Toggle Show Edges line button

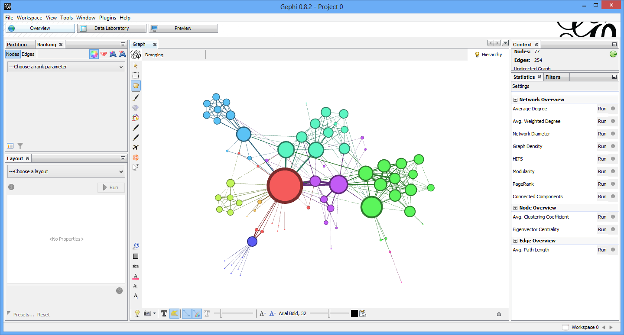click(x=187, y=313)
